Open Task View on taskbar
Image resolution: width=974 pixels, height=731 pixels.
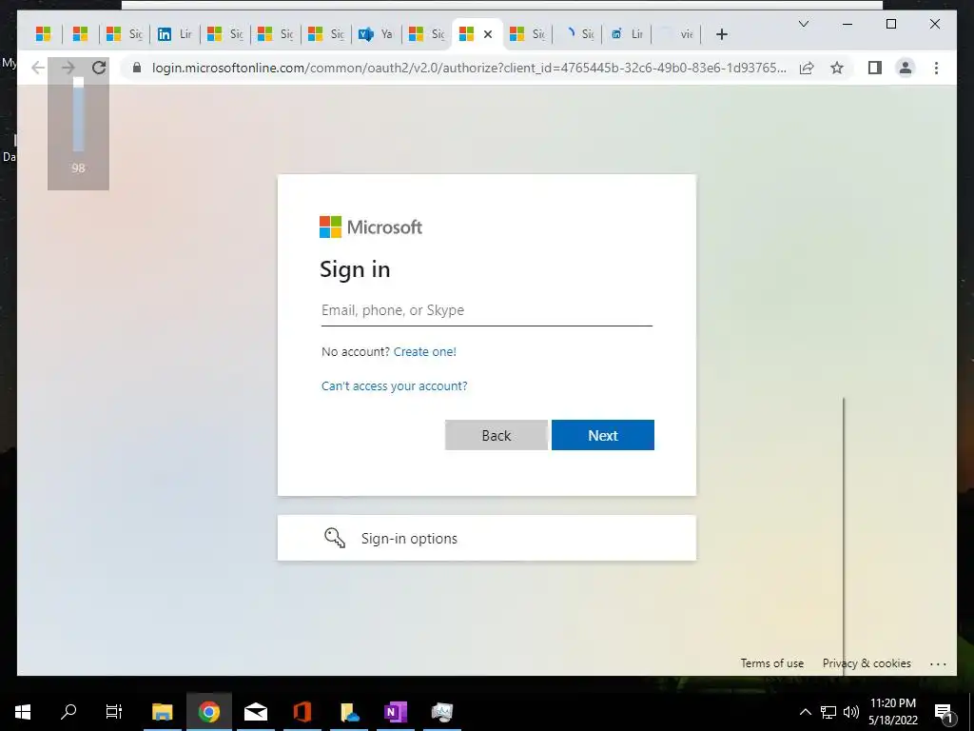point(114,712)
